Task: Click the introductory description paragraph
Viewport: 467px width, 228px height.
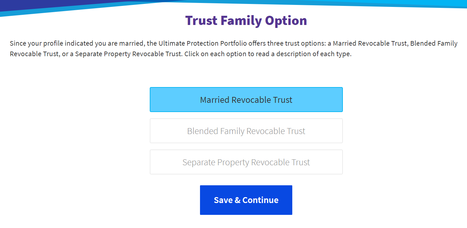Action: pos(233,48)
